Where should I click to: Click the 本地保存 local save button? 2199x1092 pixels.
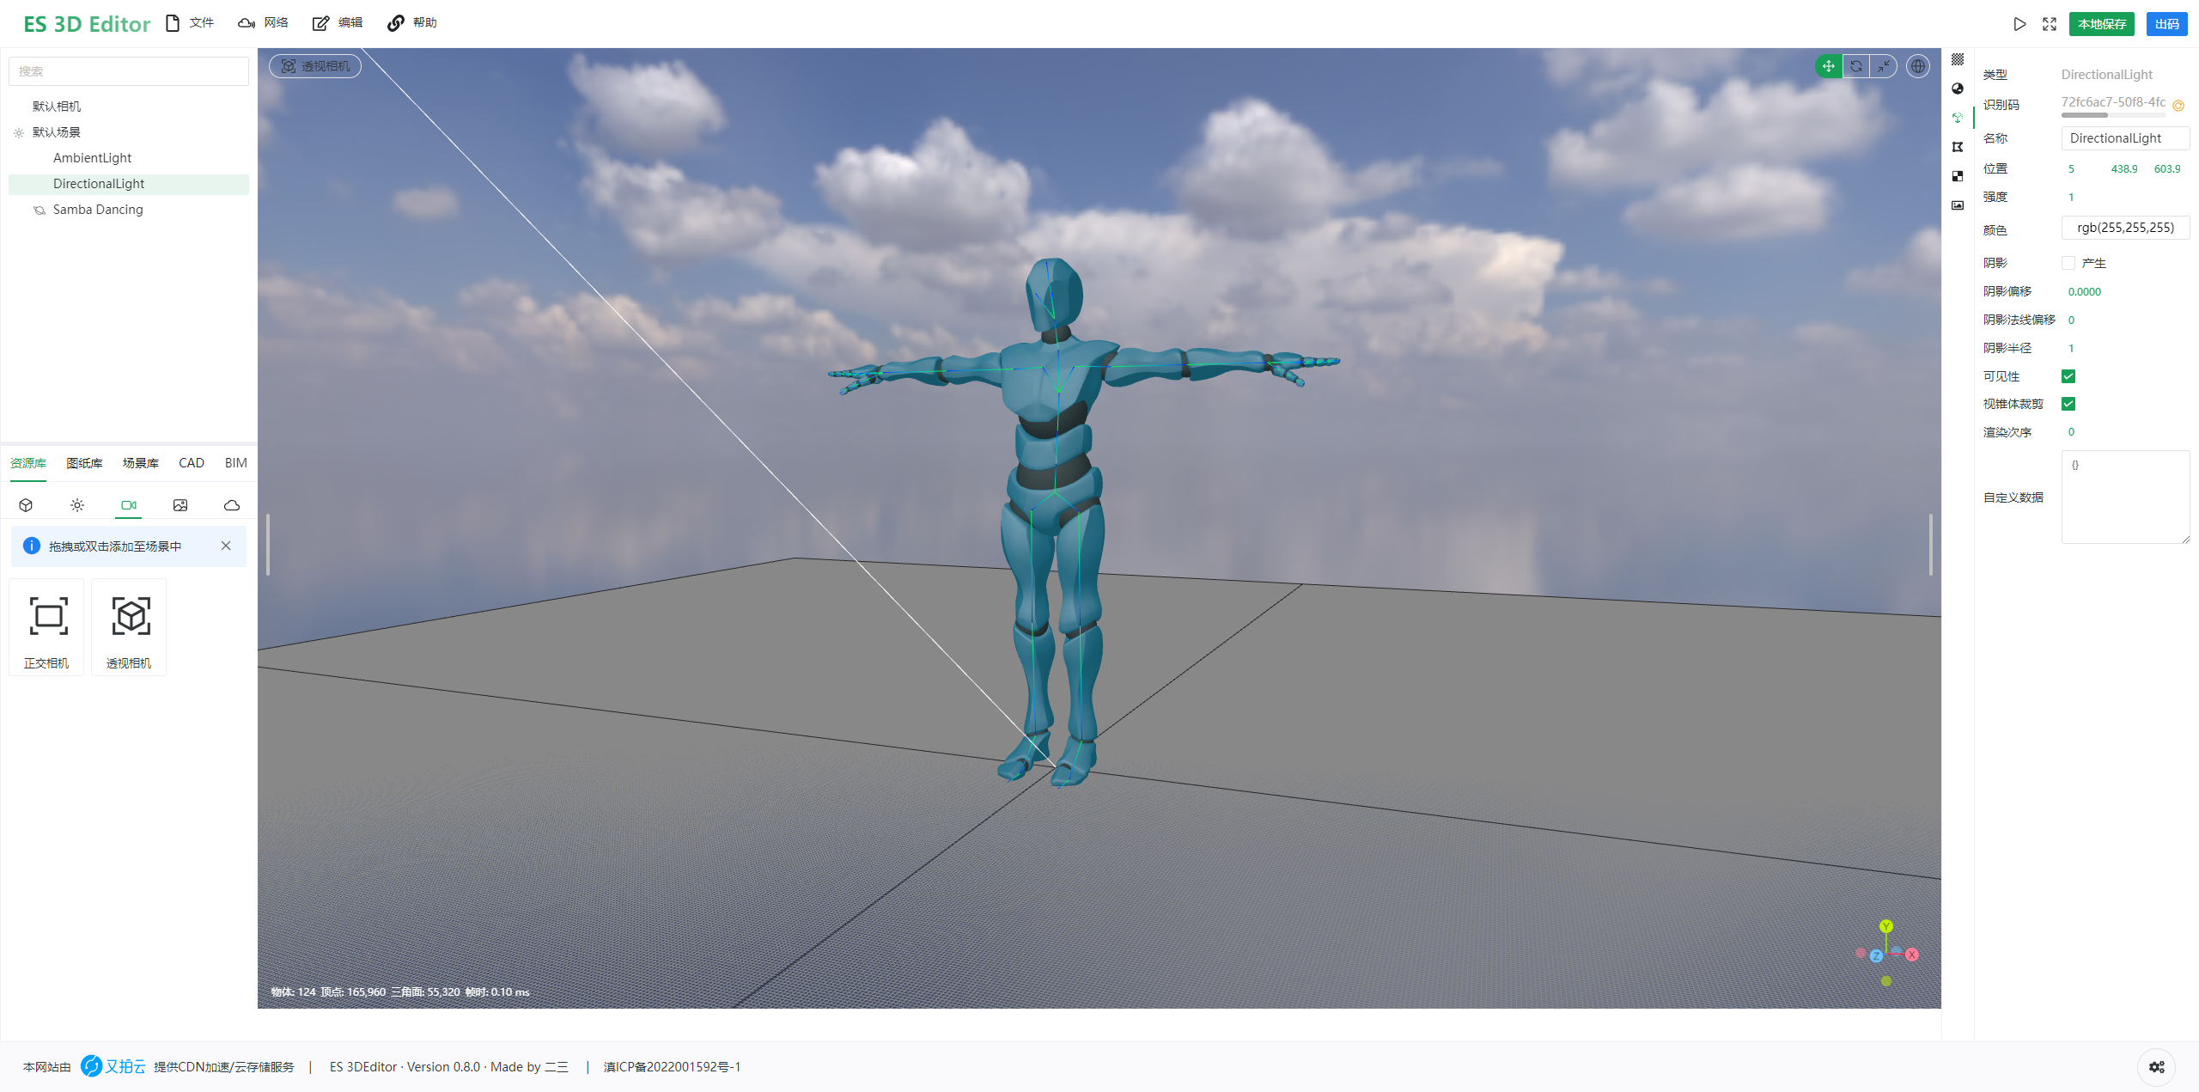(x=2102, y=24)
